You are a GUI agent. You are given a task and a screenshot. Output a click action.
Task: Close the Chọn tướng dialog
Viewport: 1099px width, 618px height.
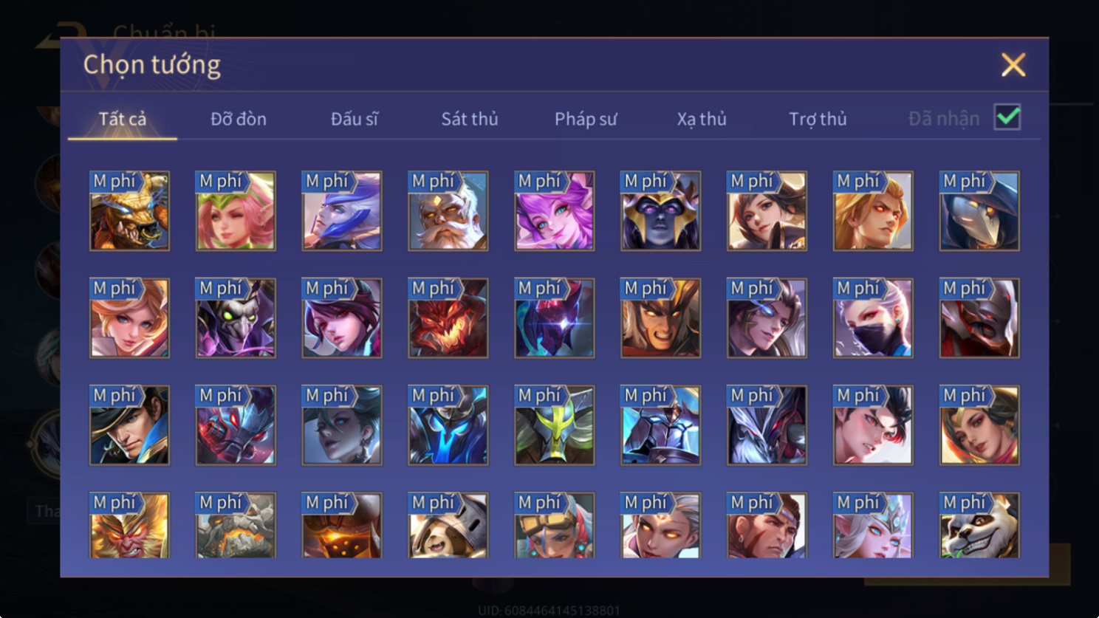click(x=1013, y=65)
